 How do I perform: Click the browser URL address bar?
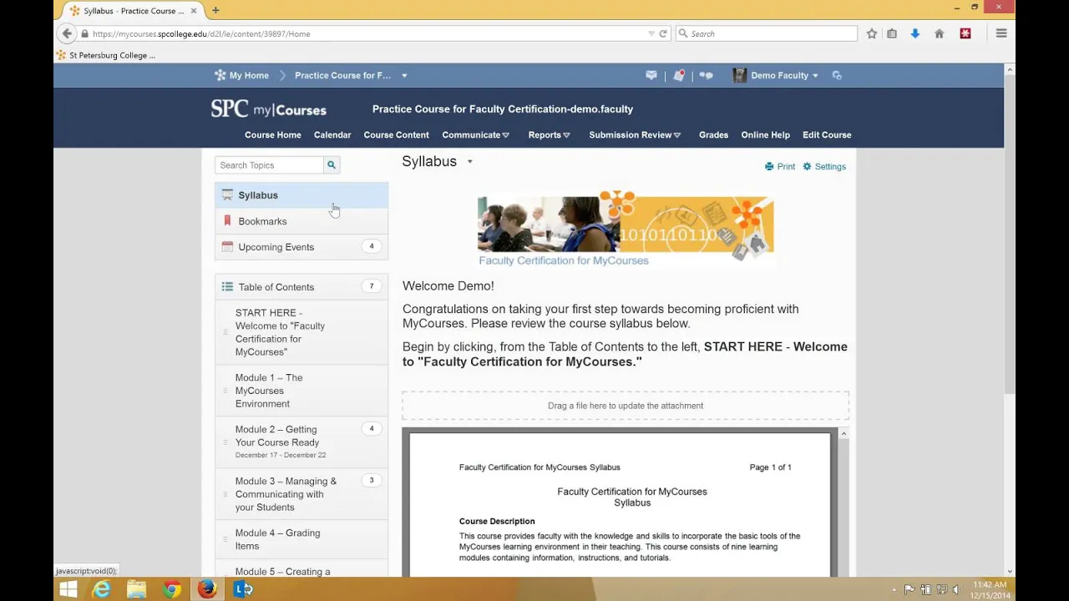(x=367, y=33)
